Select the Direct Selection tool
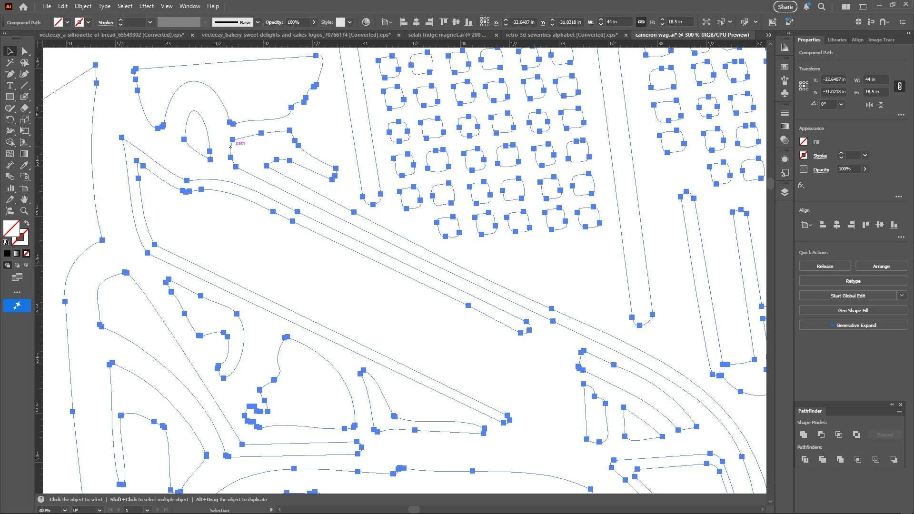Screen dimensions: 914x514 24,51
